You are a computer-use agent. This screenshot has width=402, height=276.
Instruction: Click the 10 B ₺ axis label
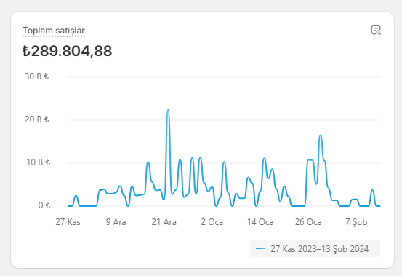(x=39, y=162)
